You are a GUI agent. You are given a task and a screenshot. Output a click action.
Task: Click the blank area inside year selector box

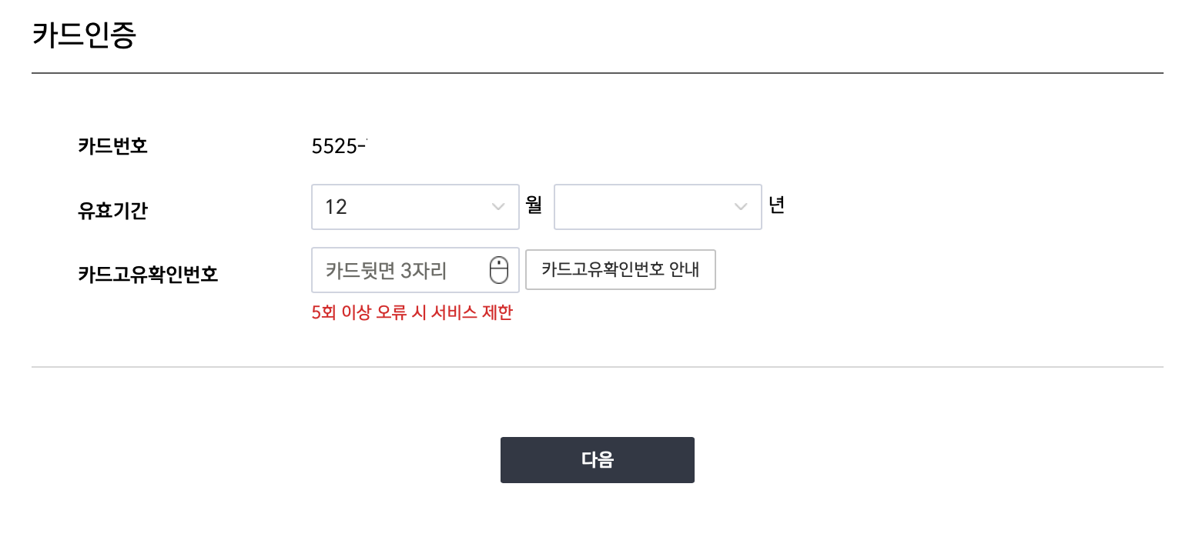(x=643, y=206)
